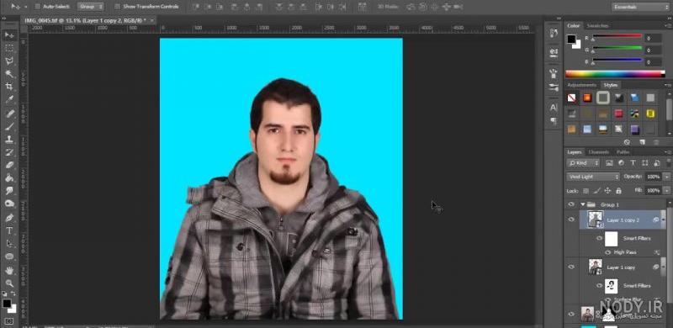
Task: Enable the Auto-Select checkbox
Action: tap(37, 7)
